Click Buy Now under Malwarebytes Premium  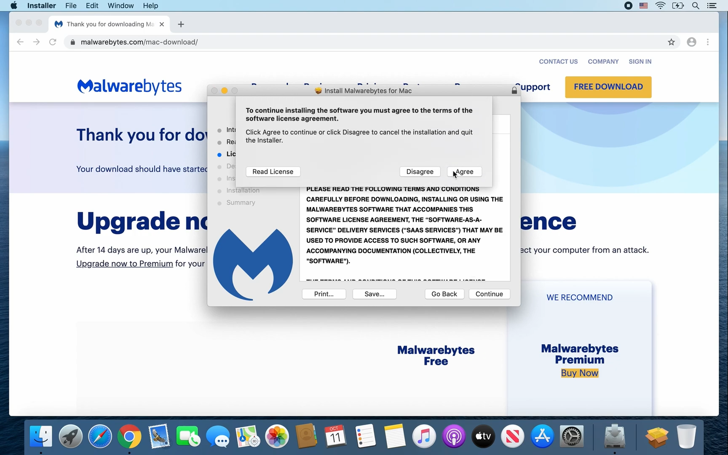coord(580,373)
